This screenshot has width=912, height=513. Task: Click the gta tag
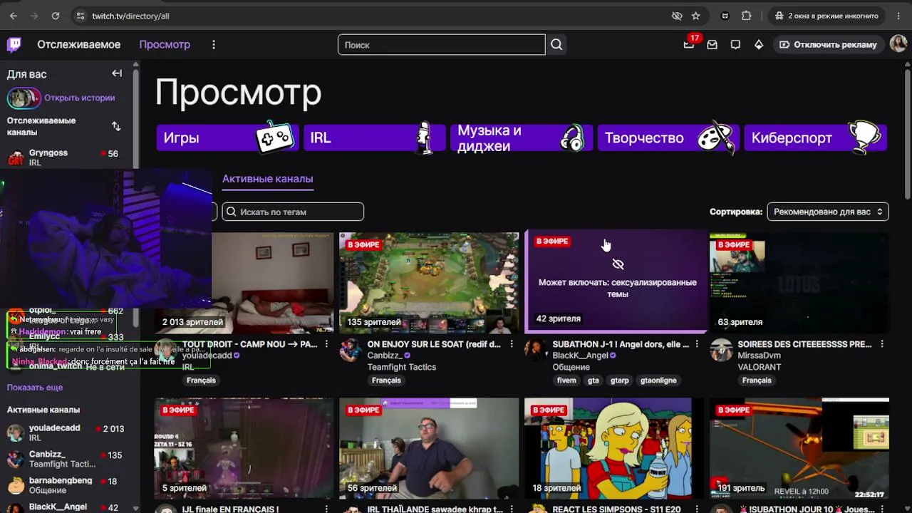[594, 380]
